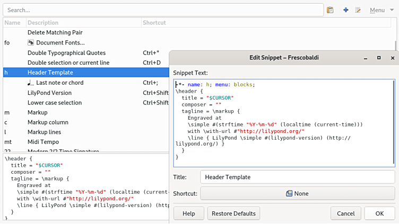Click the Document Fonts icon
This screenshot has width=399, height=224.
pyautogui.click(x=31, y=42)
